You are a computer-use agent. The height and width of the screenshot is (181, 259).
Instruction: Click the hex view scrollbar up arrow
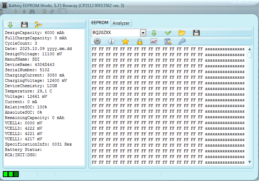pyautogui.click(x=249, y=49)
